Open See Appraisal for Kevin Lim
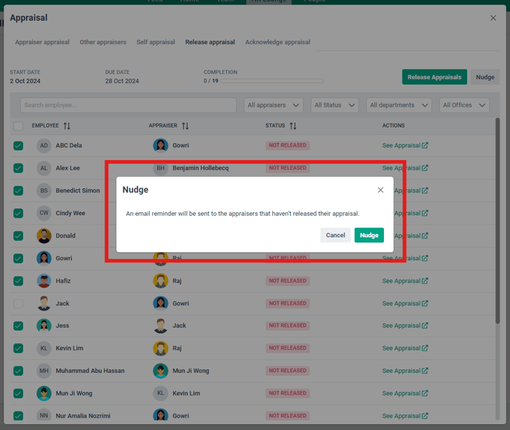Screen dimensions: 510x430 coord(405,348)
